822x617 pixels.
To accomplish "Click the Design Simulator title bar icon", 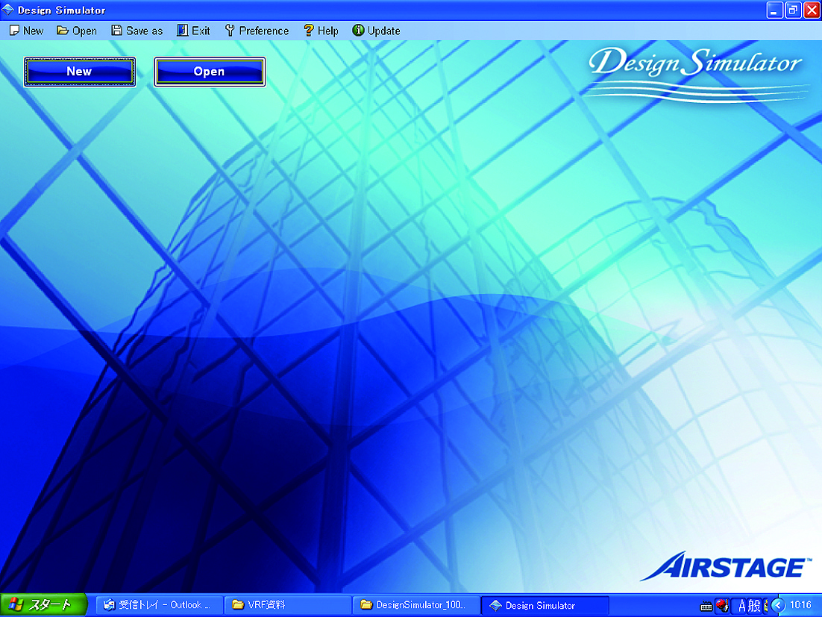I will coord(8,10).
